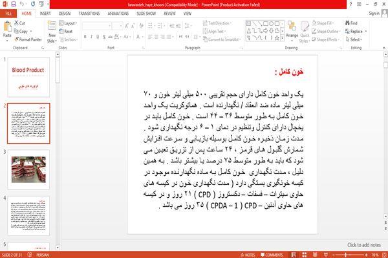This screenshot has height=258, width=388.
Task: Toggle Strikethrough formatting
Action: pyautogui.click(x=111, y=37)
